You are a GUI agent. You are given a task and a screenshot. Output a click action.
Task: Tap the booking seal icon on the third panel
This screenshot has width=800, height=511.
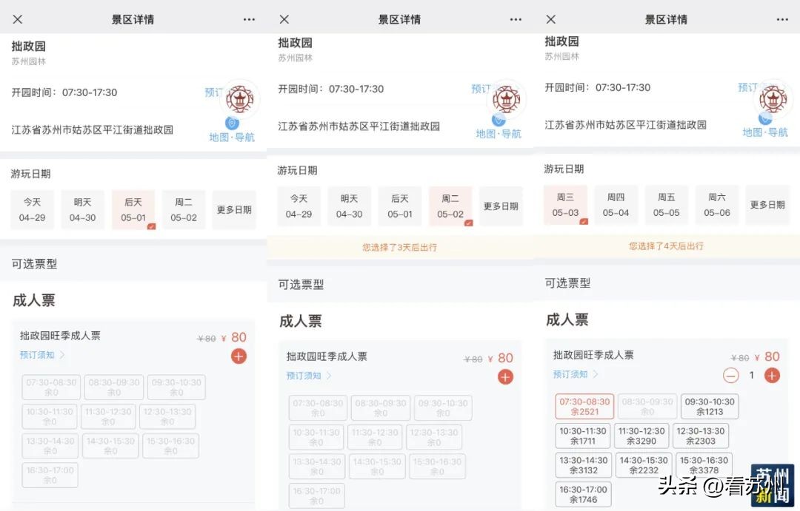[773, 98]
